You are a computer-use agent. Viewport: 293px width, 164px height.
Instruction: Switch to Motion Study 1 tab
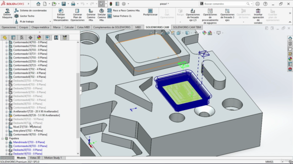pyautogui.click(x=53, y=158)
